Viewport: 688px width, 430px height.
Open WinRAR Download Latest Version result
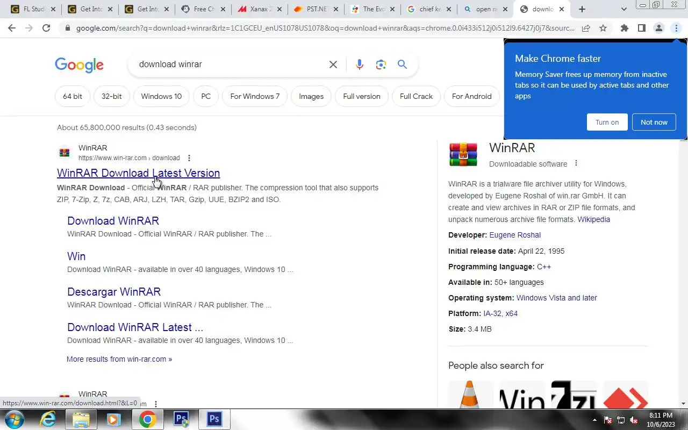(138, 173)
